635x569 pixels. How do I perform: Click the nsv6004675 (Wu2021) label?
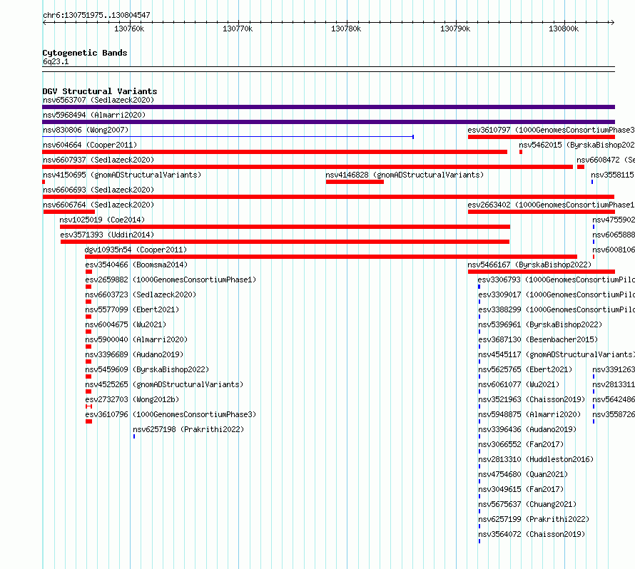(126, 324)
